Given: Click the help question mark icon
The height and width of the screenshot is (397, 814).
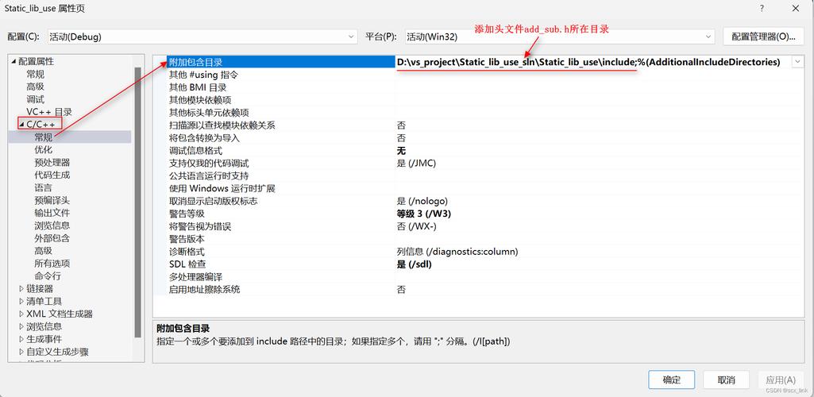Looking at the screenshot, I should (762, 8).
